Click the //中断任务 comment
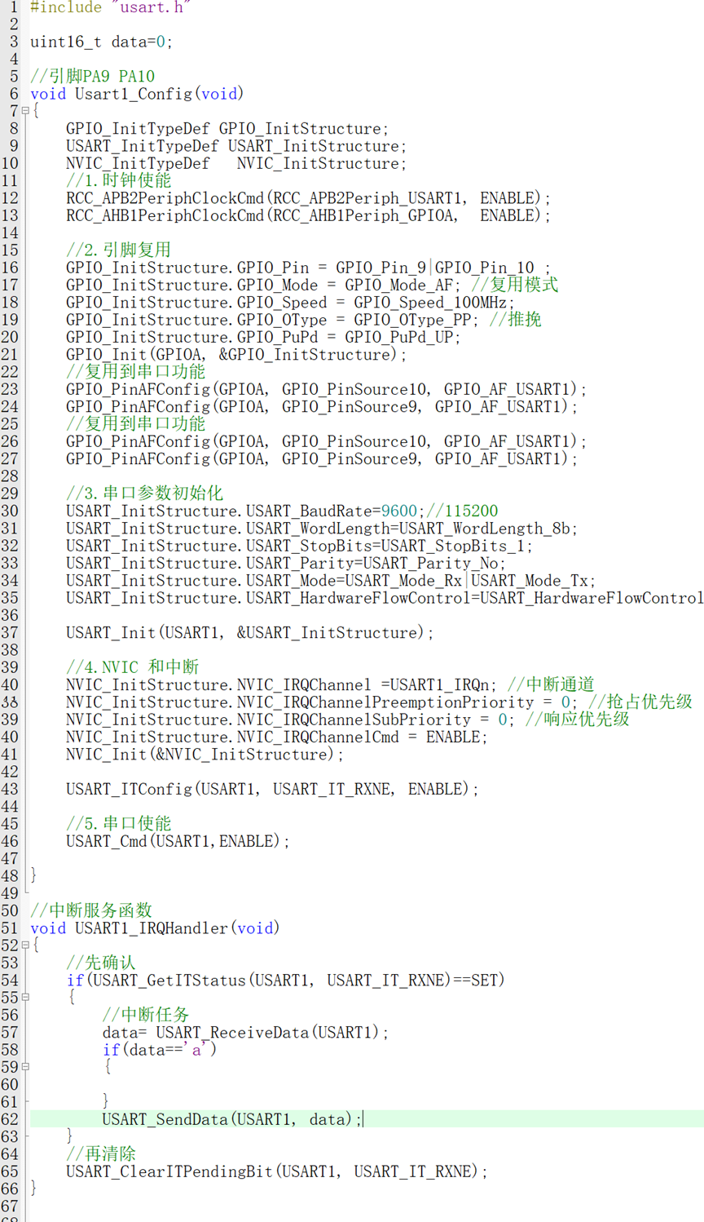This screenshot has height=1222, width=704. click(146, 1014)
